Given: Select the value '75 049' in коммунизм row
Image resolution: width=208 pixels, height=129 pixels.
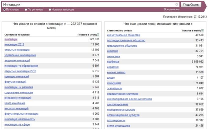Looking at the screenshot, I should (199, 83).
